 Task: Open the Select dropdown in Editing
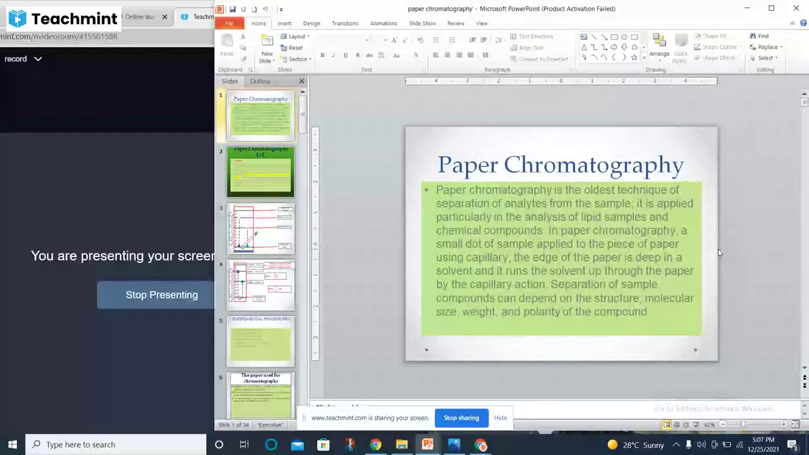click(763, 58)
